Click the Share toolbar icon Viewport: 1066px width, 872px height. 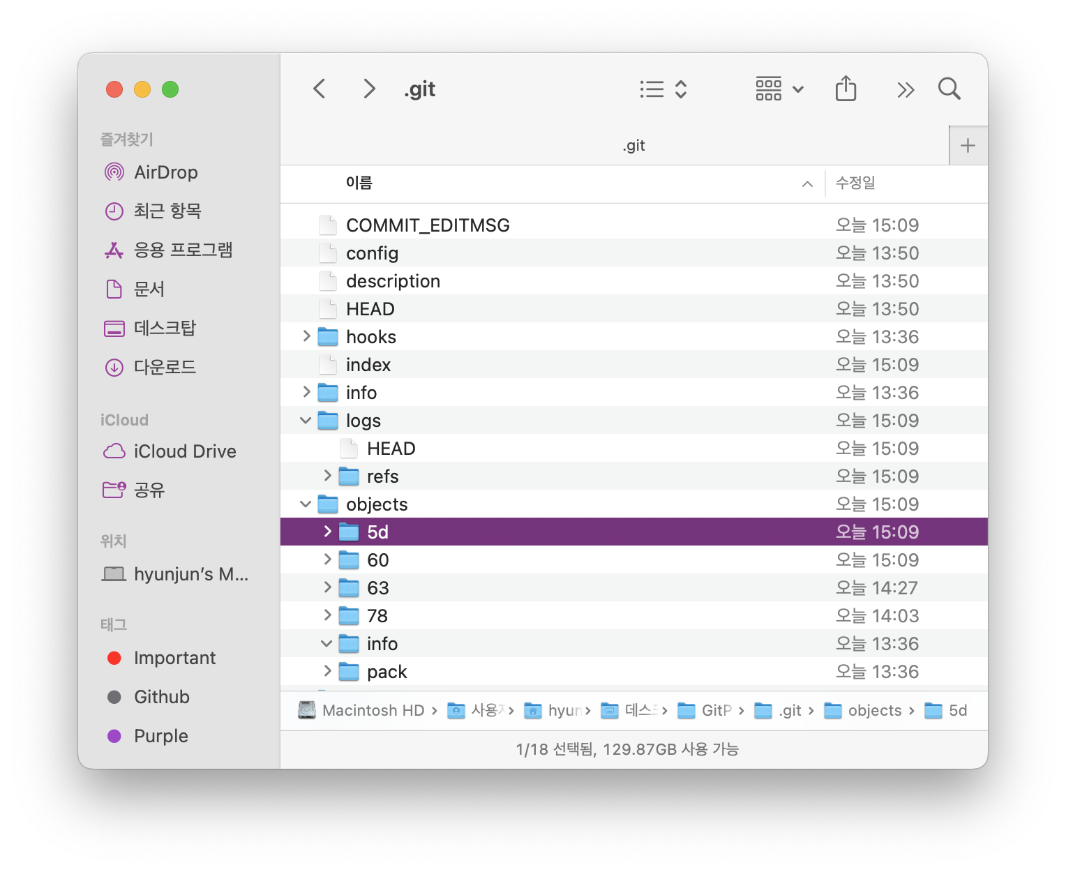(x=846, y=89)
